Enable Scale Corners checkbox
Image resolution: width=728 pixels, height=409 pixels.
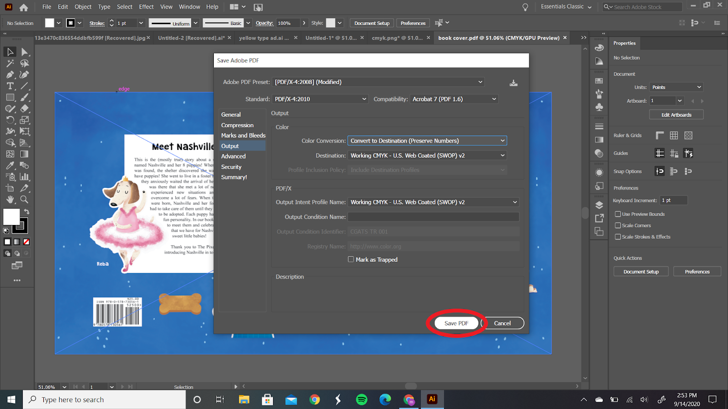pos(618,225)
